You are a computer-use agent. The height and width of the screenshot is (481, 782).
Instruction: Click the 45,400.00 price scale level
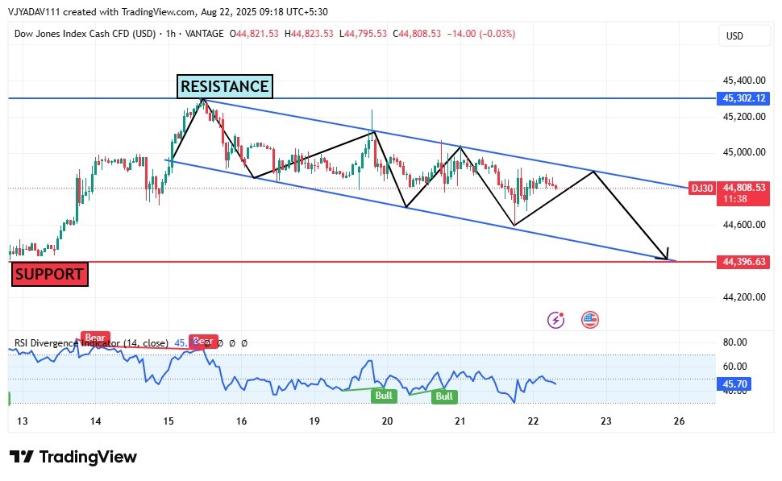click(742, 81)
